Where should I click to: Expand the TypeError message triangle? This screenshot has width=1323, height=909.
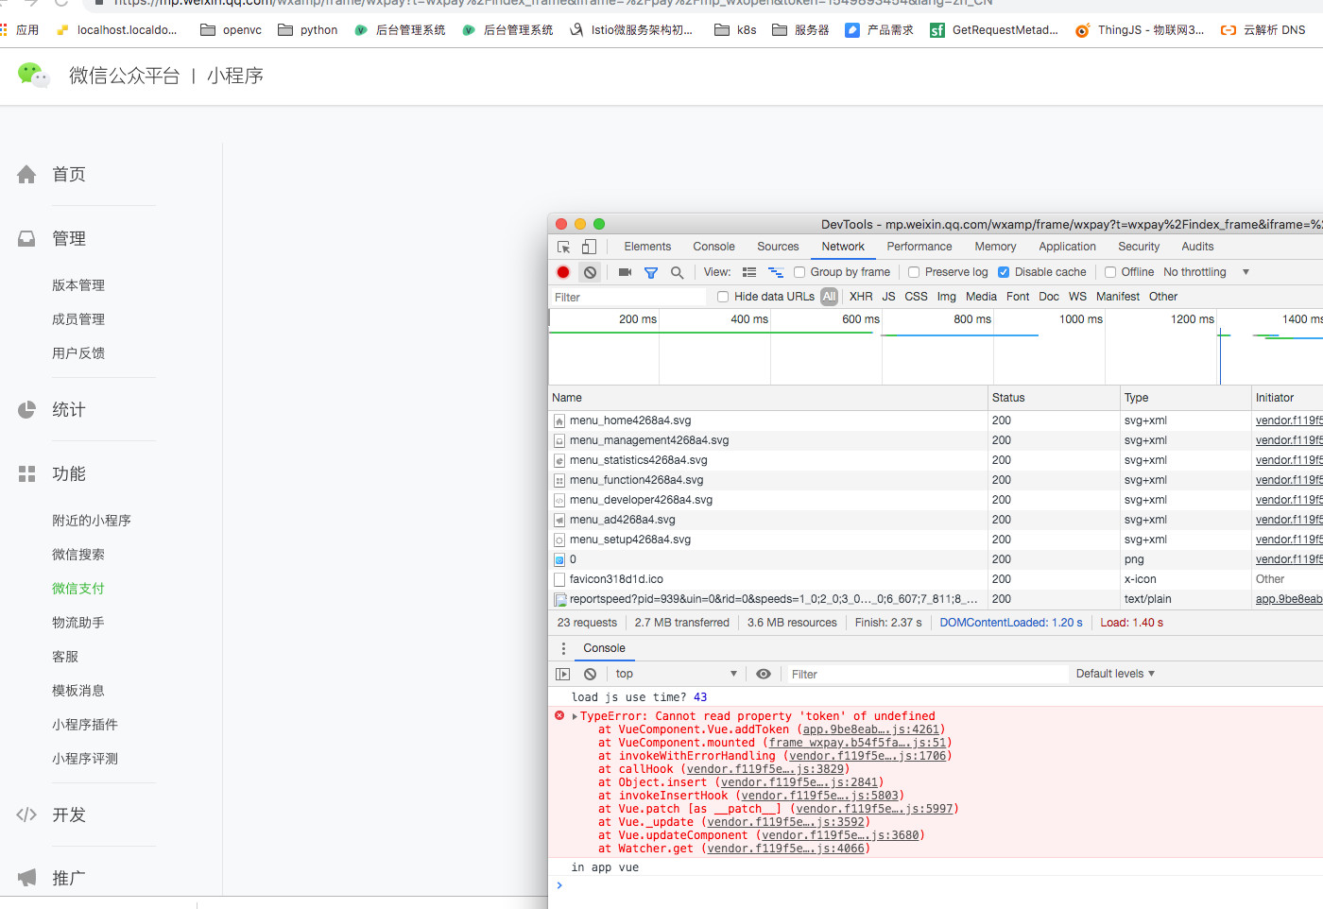(x=575, y=716)
